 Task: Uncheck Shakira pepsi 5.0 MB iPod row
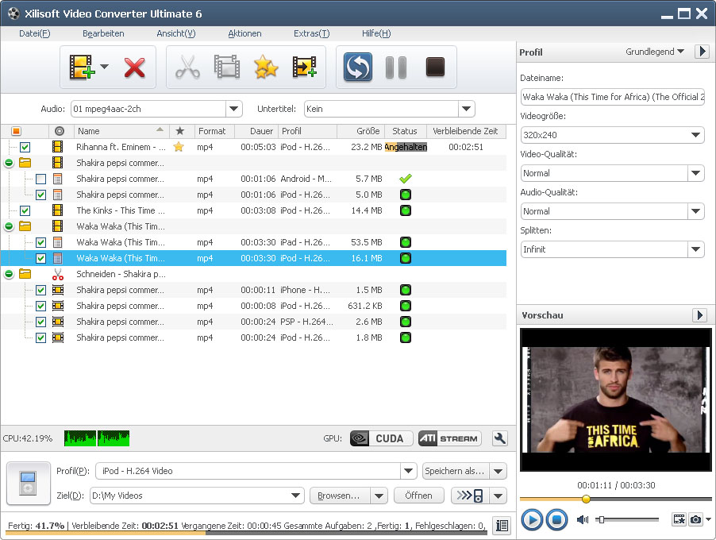click(40, 195)
